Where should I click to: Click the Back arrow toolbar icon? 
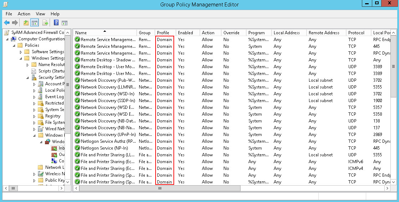(7, 23)
